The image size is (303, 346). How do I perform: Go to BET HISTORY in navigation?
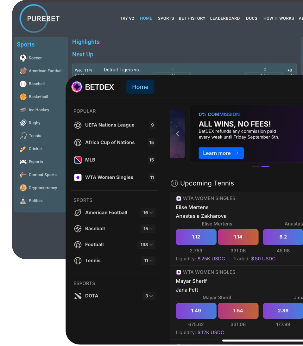click(192, 18)
